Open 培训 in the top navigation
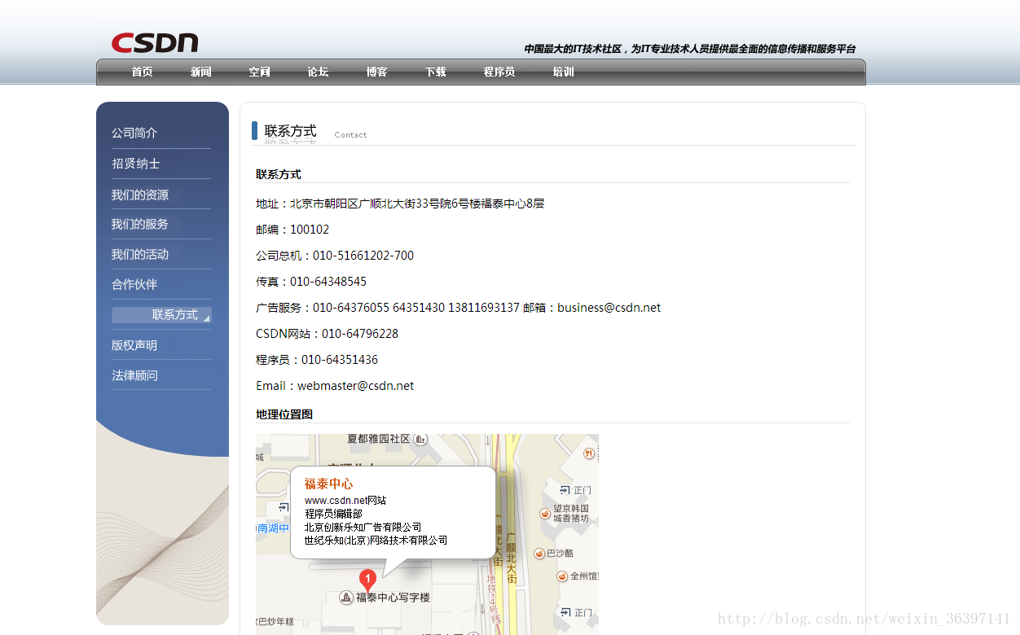 point(564,72)
